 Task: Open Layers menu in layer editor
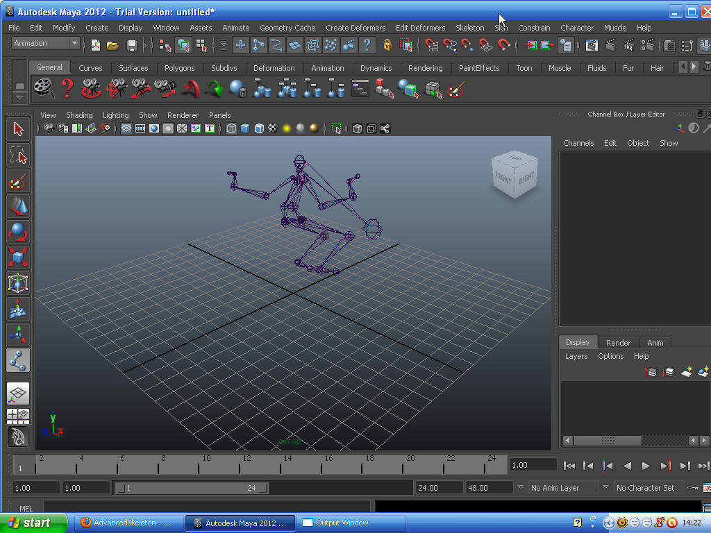[576, 356]
